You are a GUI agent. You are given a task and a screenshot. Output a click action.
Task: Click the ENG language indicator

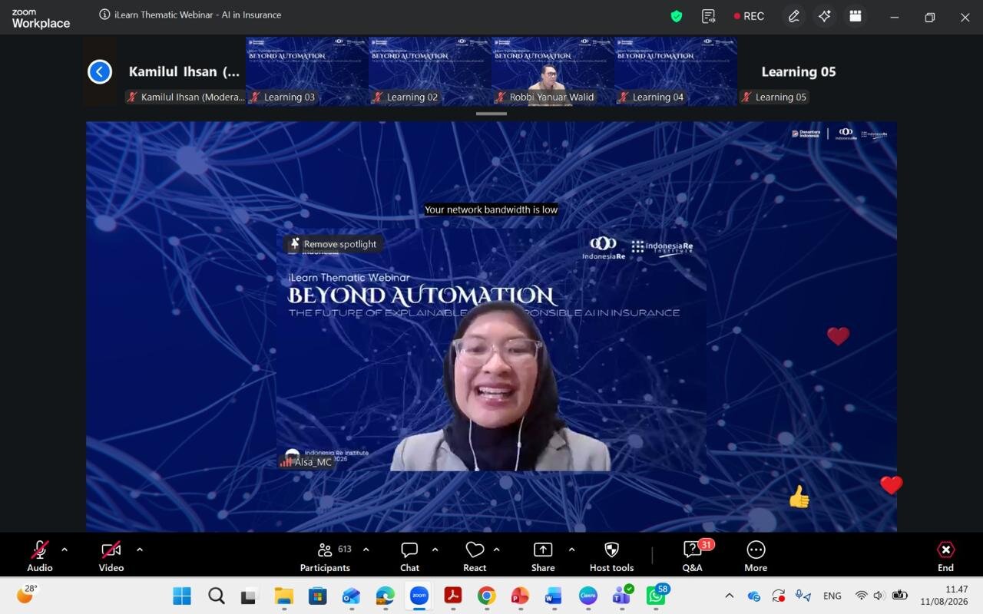point(832,596)
